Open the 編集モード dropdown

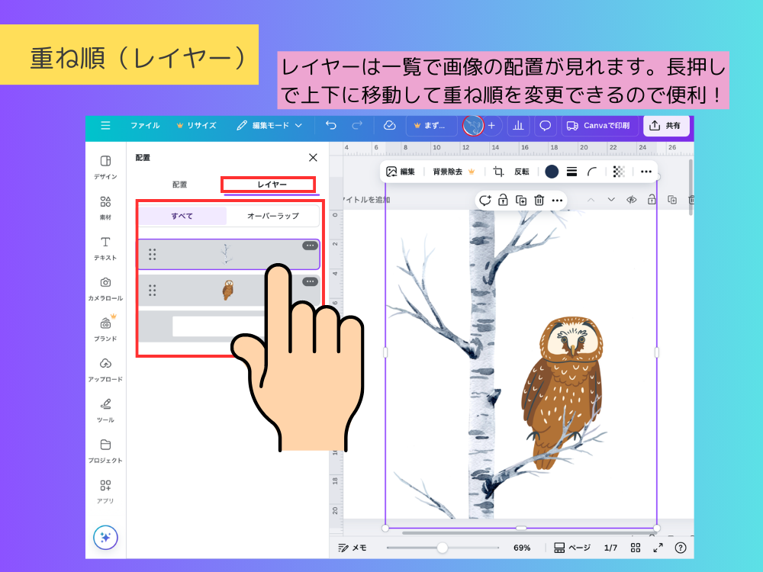[x=269, y=126]
